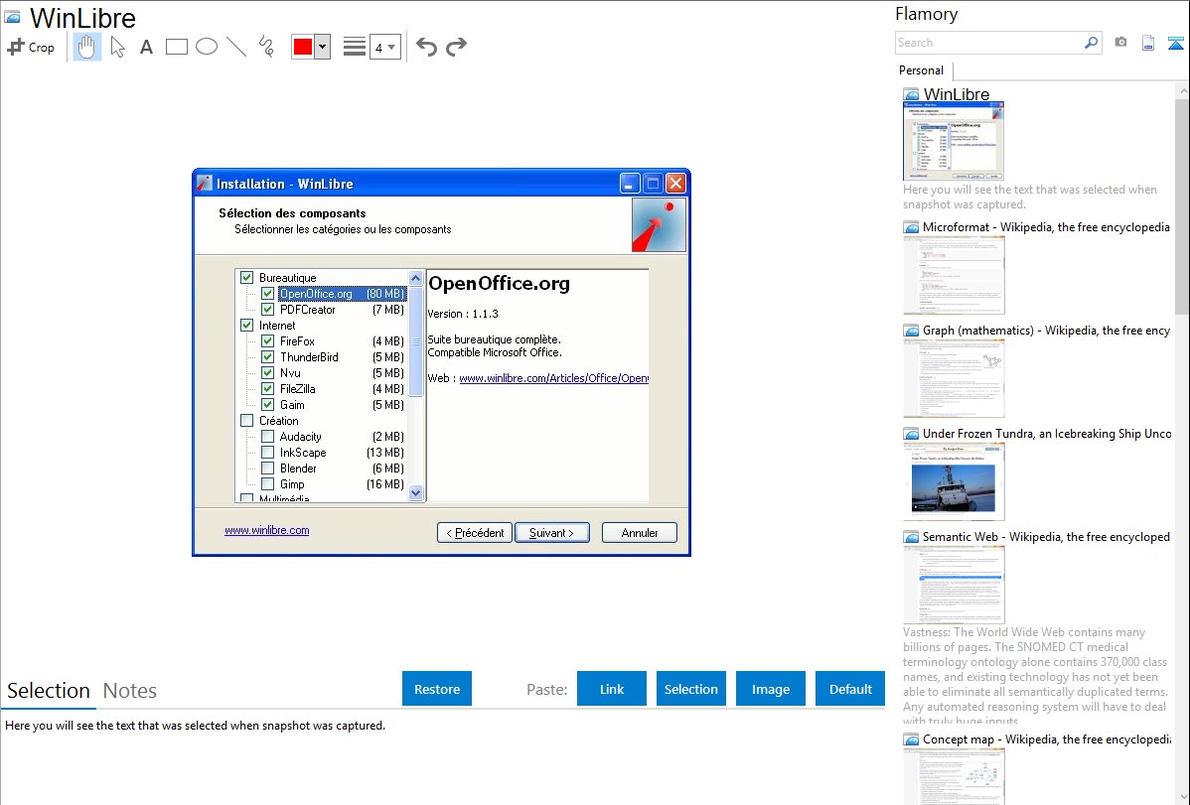Enable the Audacity checkbox
Image resolution: width=1190 pixels, height=805 pixels.
pos(267,437)
